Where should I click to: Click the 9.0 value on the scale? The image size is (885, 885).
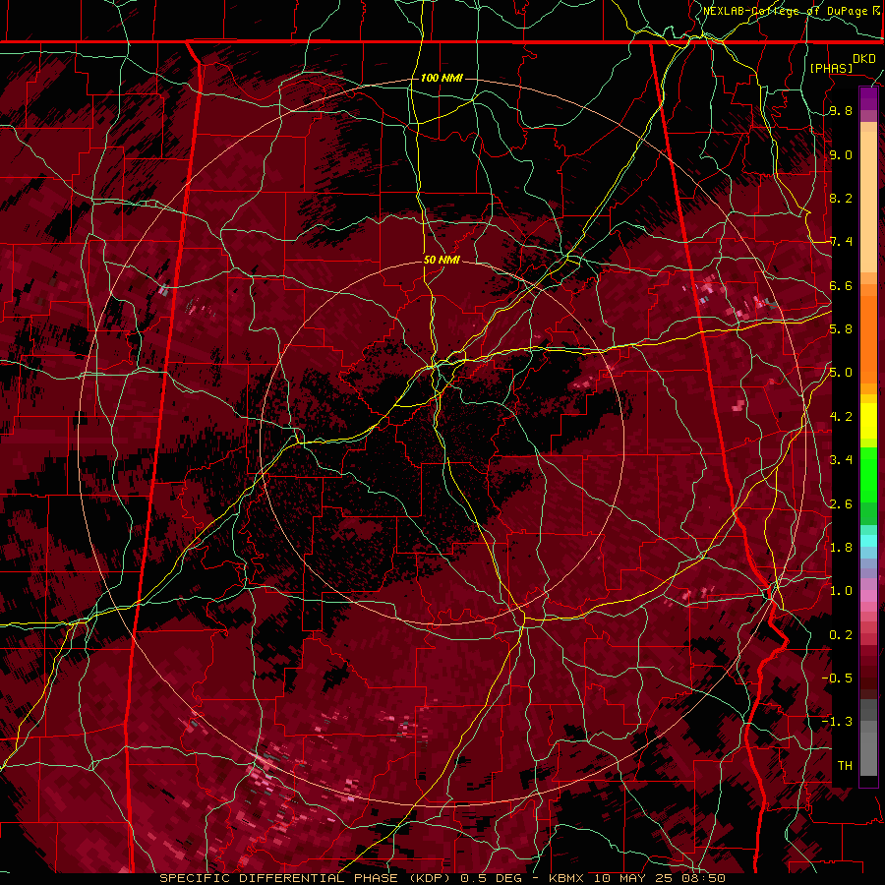(841, 154)
